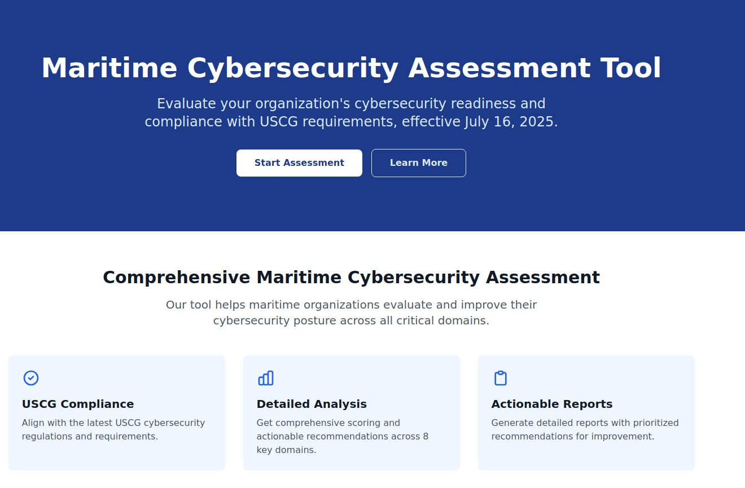
Task: Click the Actionable Reports card heading
Action: pos(551,404)
